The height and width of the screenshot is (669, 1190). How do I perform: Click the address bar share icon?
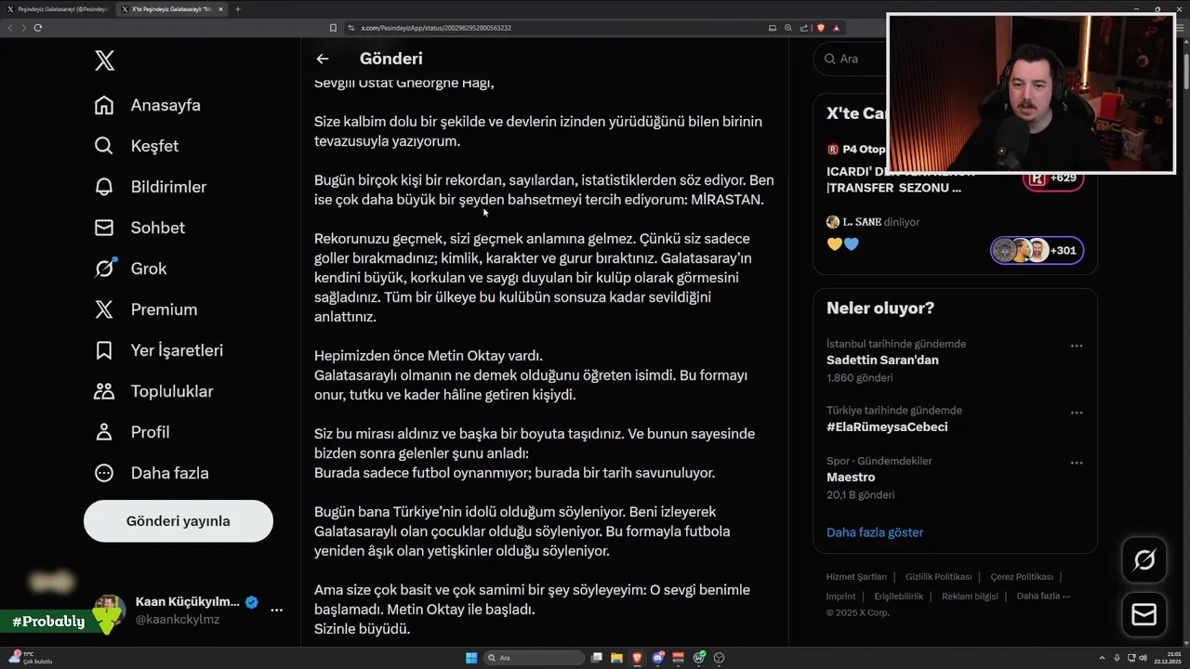click(x=804, y=28)
